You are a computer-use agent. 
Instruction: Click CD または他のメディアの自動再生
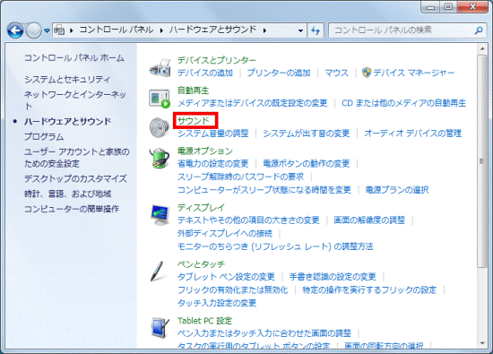coord(403,103)
